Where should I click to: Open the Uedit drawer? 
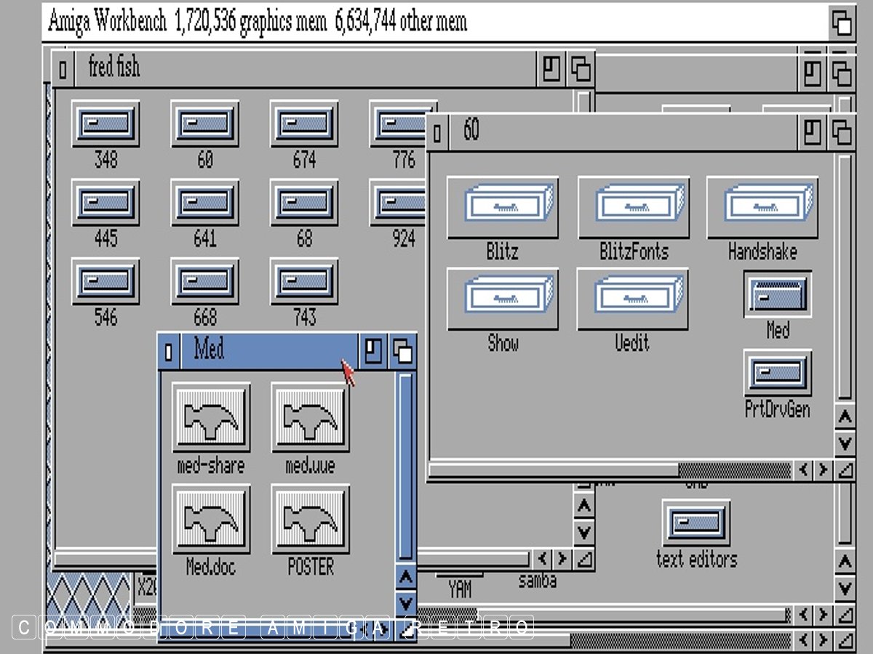pos(631,299)
